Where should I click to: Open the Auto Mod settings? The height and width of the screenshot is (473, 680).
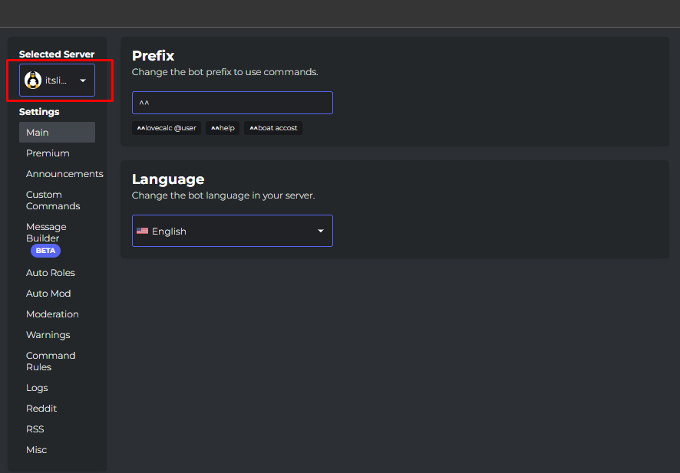coord(48,294)
